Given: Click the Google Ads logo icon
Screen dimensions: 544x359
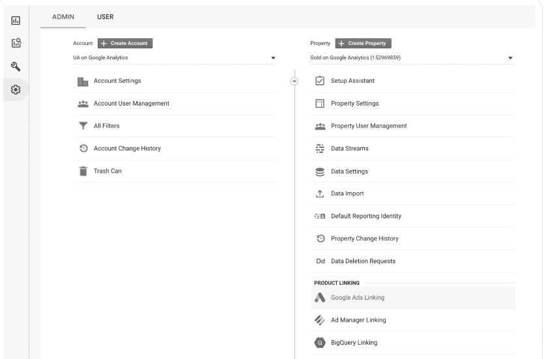Looking at the screenshot, I should pyautogui.click(x=320, y=298).
